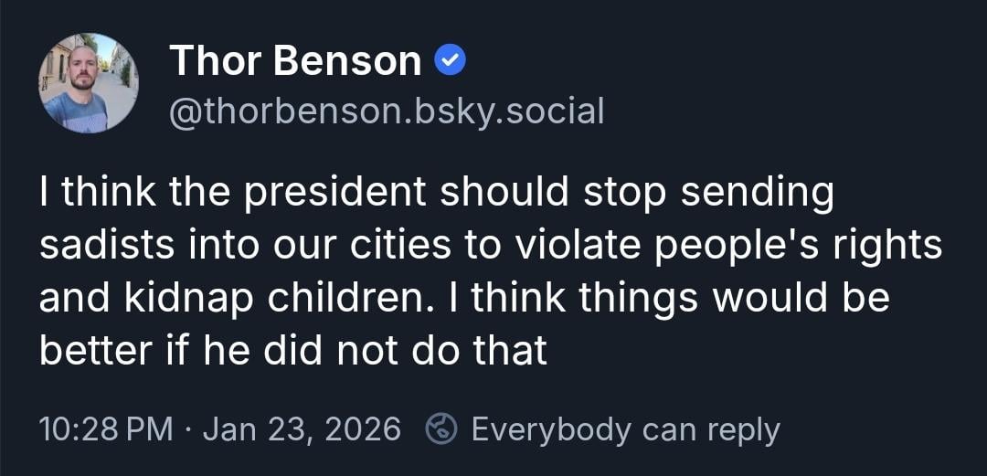Click the post line starting "and kidnap children"
Viewport: 987px width, 476px height.
click(x=464, y=298)
